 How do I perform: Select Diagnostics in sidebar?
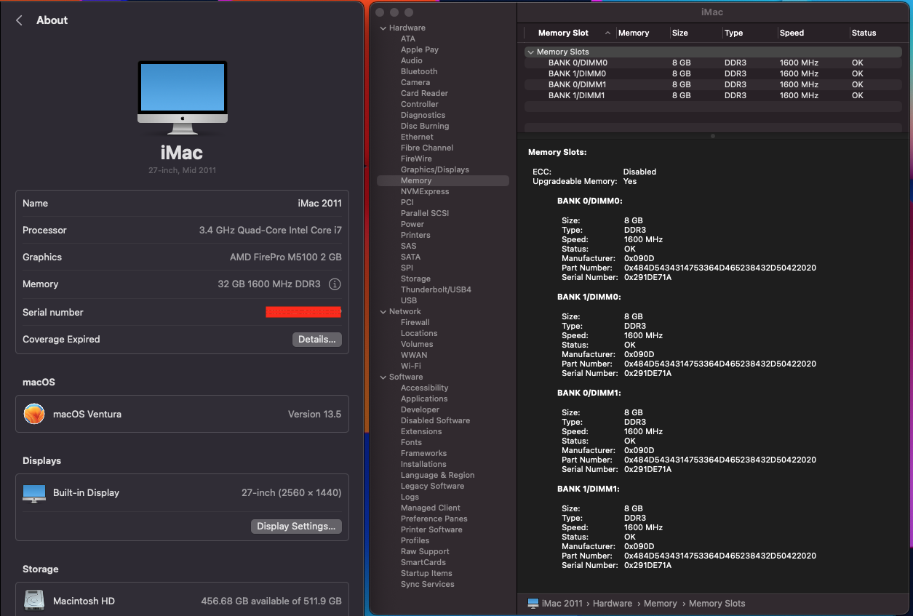pos(423,116)
